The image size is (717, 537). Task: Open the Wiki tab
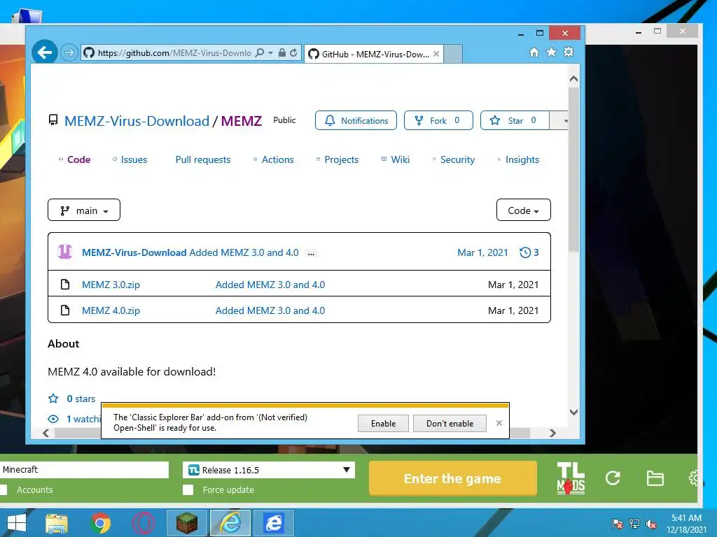396,159
